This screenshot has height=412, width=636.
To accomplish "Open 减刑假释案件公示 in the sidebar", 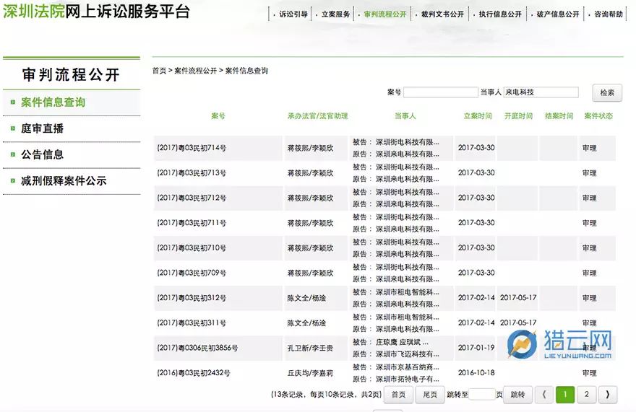I will 64,180.
